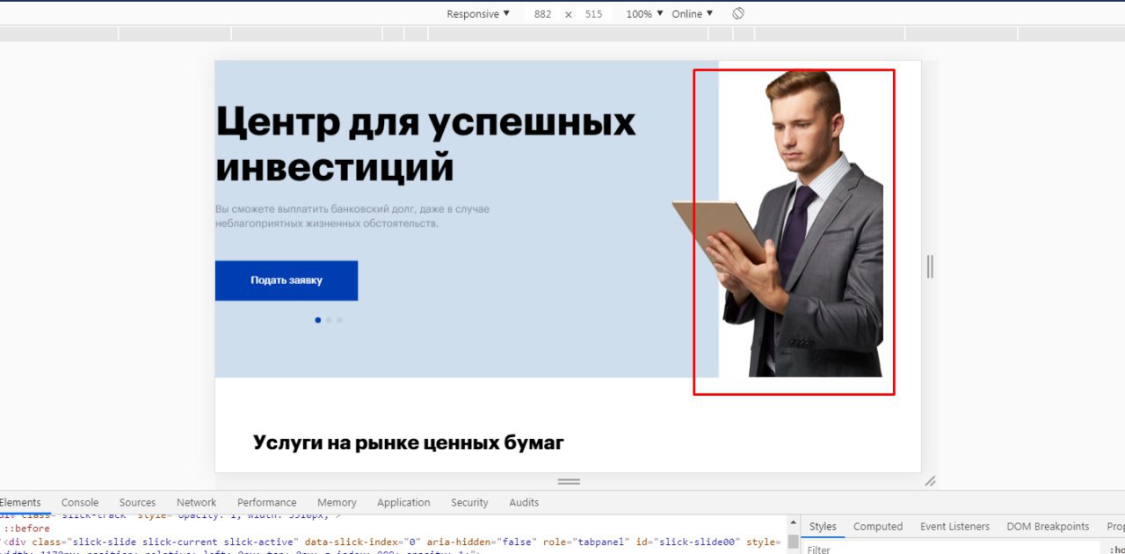Viewport: 1125px width, 554px height.
Task: Click the heading Услуги на рынке ценных бумаг
Action: (x=408, y=442)
